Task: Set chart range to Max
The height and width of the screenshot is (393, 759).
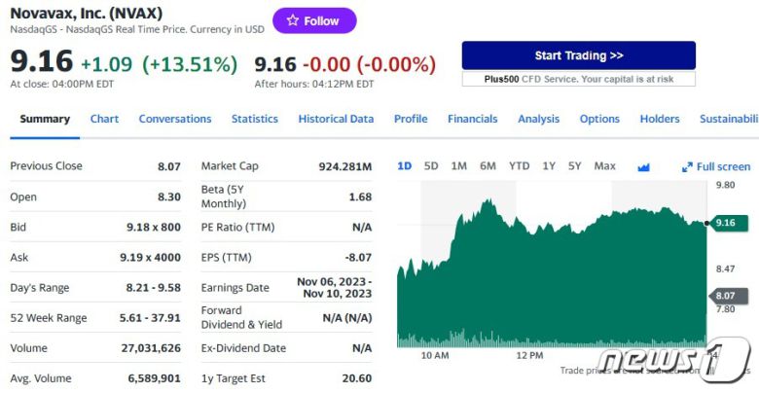Action: pyautogui.click(x=604, y=166)
